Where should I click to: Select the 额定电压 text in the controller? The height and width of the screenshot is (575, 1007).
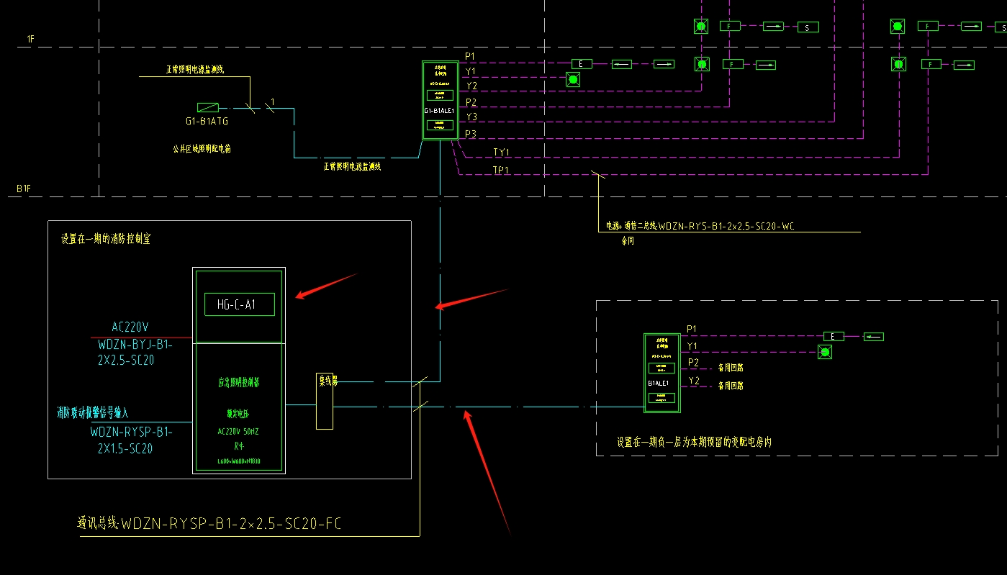coord(238,414)
